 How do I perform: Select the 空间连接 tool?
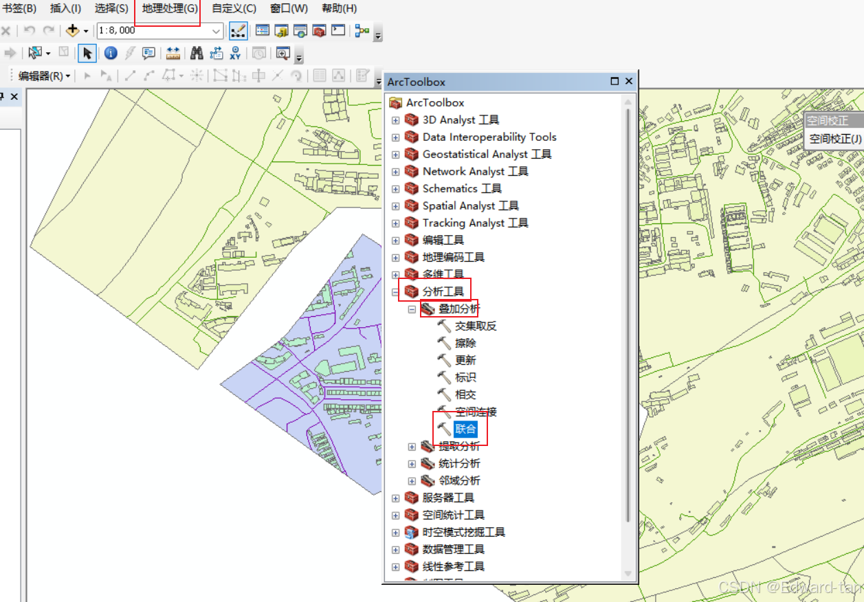(x=476, y=412)
